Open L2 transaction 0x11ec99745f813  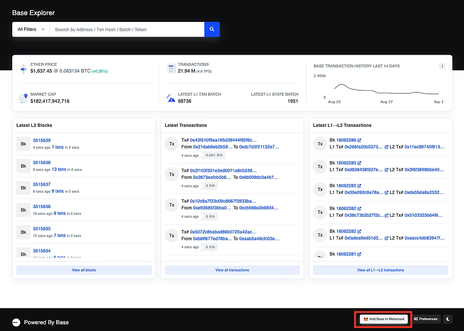pos(424,147)
